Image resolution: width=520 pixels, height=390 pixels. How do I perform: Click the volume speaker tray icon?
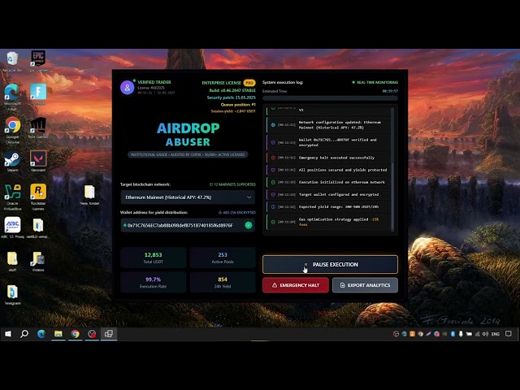pos(485,334)
